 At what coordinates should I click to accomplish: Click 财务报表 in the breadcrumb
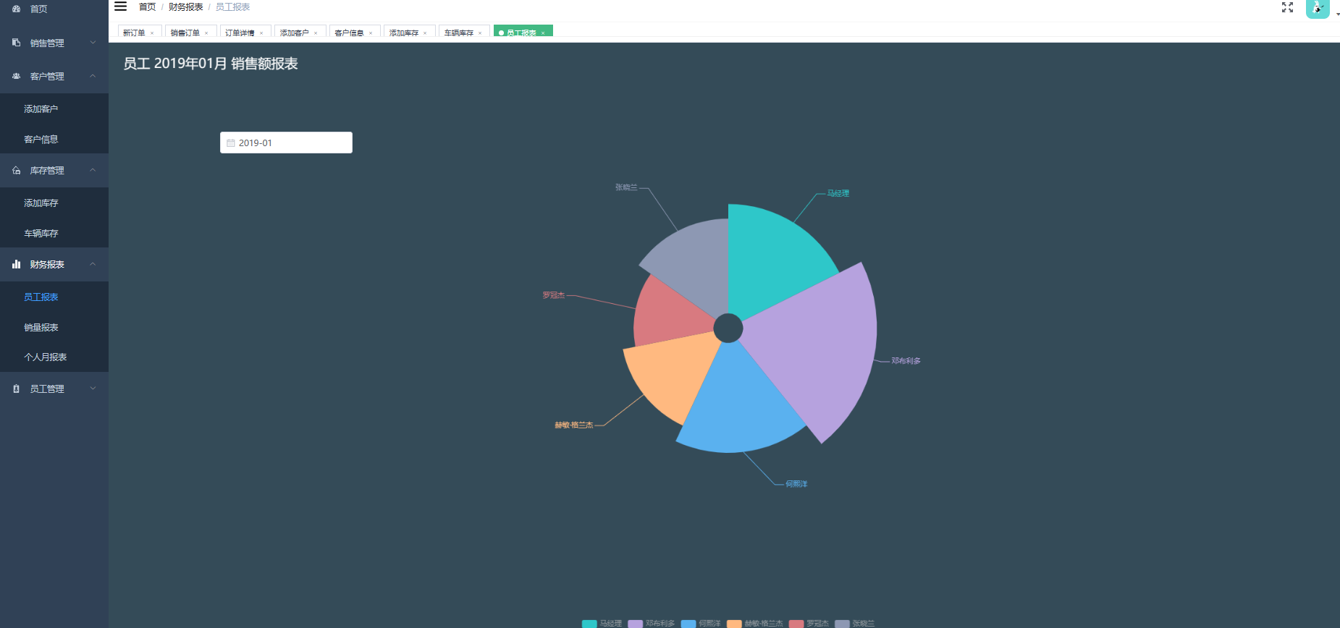pyautogui.click(x=186, y=7)
